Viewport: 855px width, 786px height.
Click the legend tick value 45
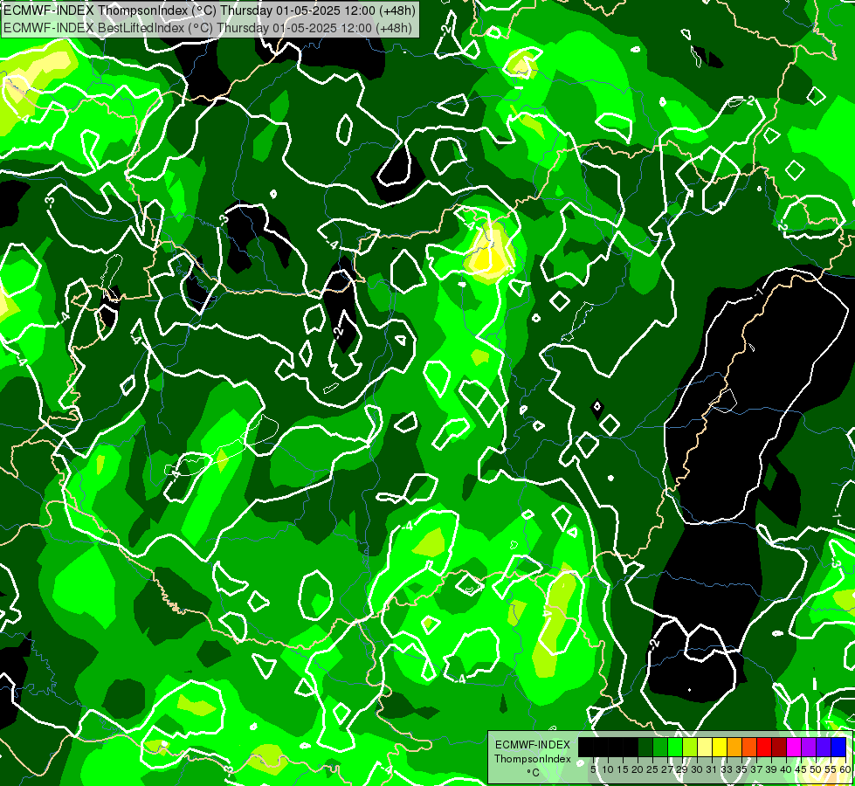(801, 769)
